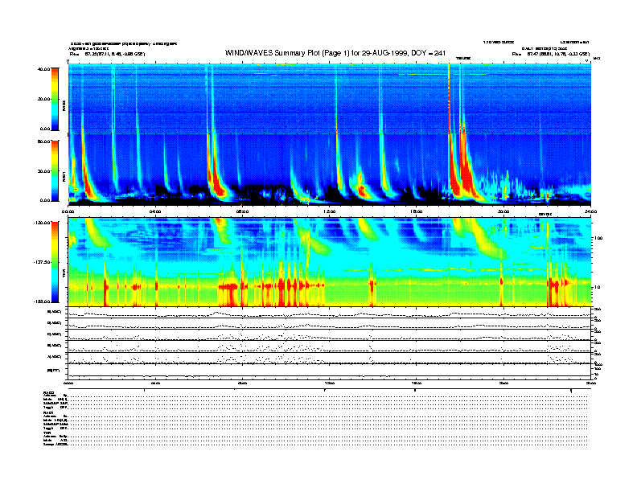The width and height of the screenshot is (637, 492).
Task: Click the -120.00 label on TNR scale
Action: pyautogui.click(x=42, y=223)
